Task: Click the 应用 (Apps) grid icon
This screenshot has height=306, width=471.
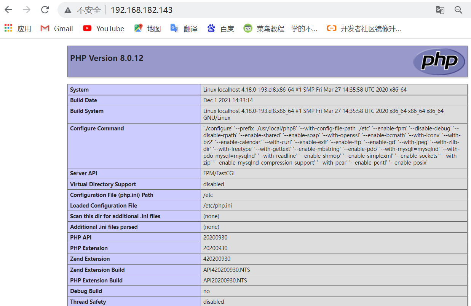Action: pyautogui.click(x=8, y=29)
